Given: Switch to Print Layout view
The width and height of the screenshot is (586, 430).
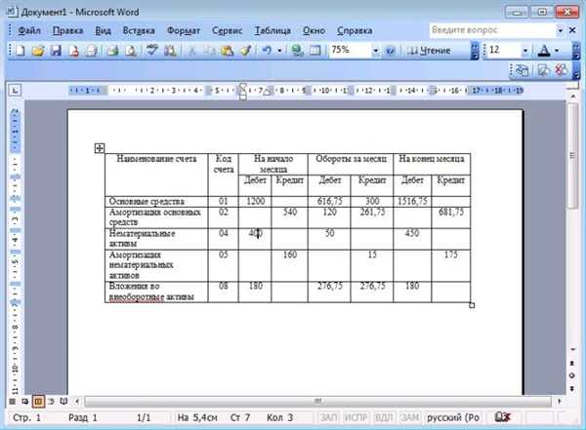Looking at the screenshot, I should [38, 402].
